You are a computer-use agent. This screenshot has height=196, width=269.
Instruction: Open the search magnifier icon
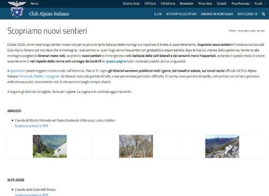click(263, 14)
